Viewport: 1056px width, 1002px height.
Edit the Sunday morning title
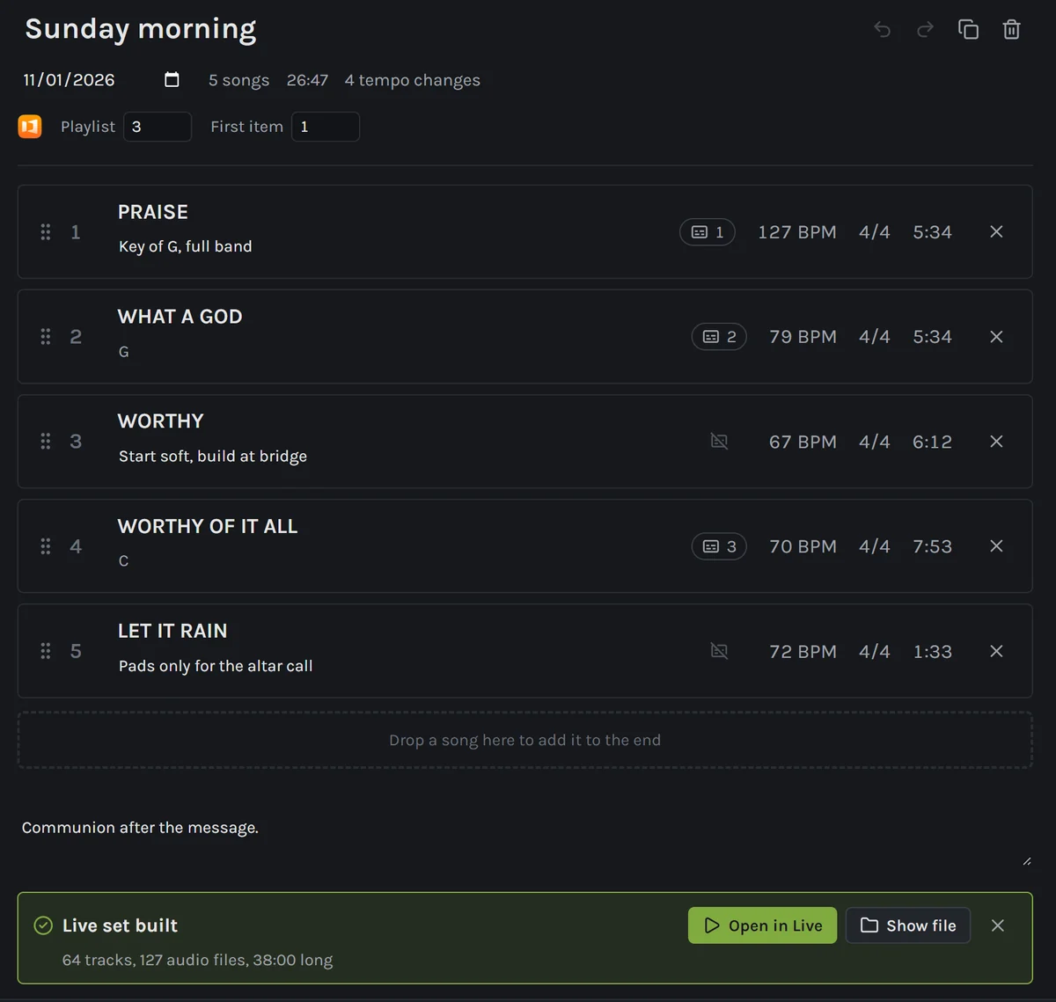[141, 29]
